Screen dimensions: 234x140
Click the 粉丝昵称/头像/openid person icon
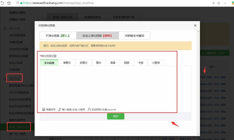[x=89, y=109]
